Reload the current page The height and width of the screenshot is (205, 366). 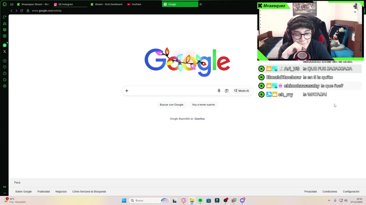click(21, 11)
